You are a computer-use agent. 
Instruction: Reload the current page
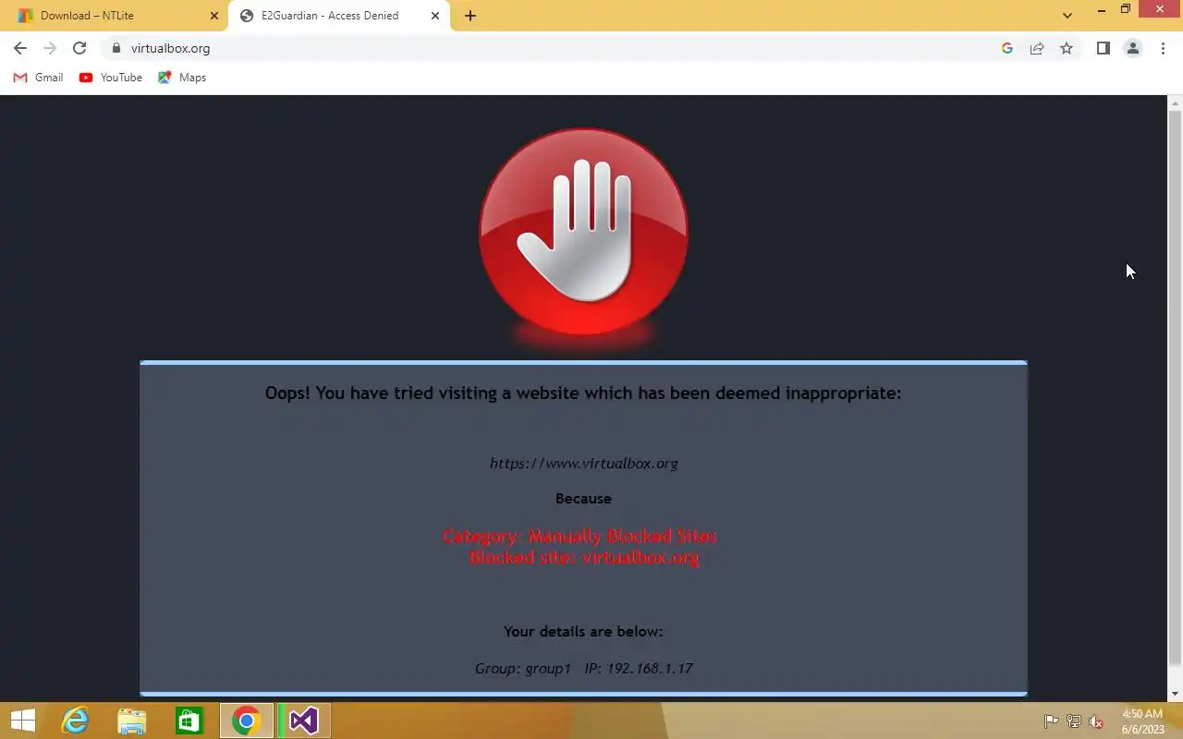point(79,48)
